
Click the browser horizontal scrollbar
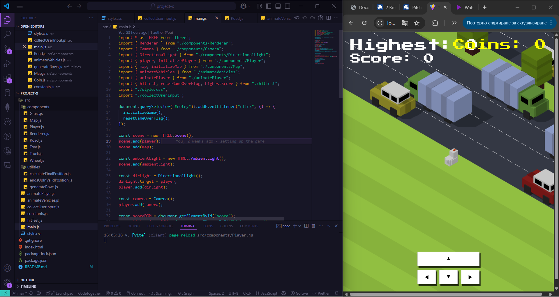point(446,294)
